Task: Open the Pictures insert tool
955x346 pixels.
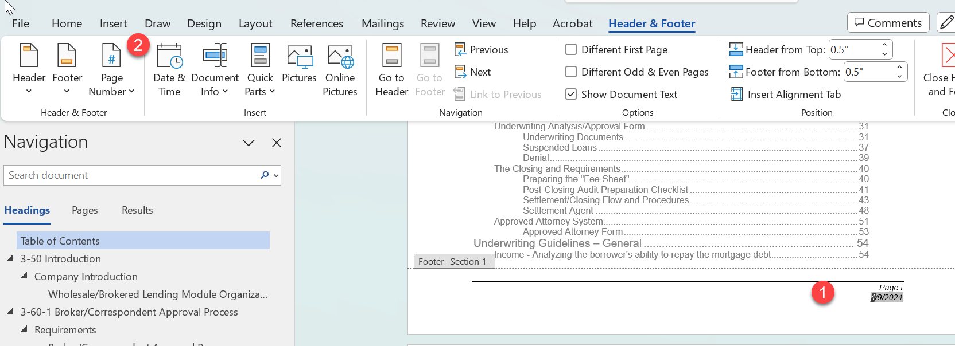Action: (x=299, y=57)
